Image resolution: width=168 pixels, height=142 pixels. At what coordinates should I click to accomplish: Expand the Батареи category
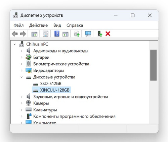click(22, 57)
